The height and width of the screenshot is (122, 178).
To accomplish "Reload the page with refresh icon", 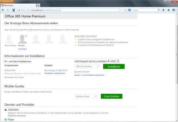I will coord(125,10).
